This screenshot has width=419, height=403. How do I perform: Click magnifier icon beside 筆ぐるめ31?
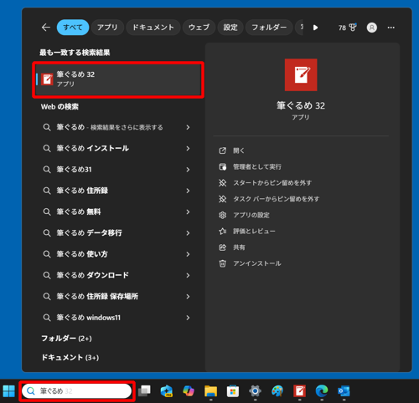47,170
